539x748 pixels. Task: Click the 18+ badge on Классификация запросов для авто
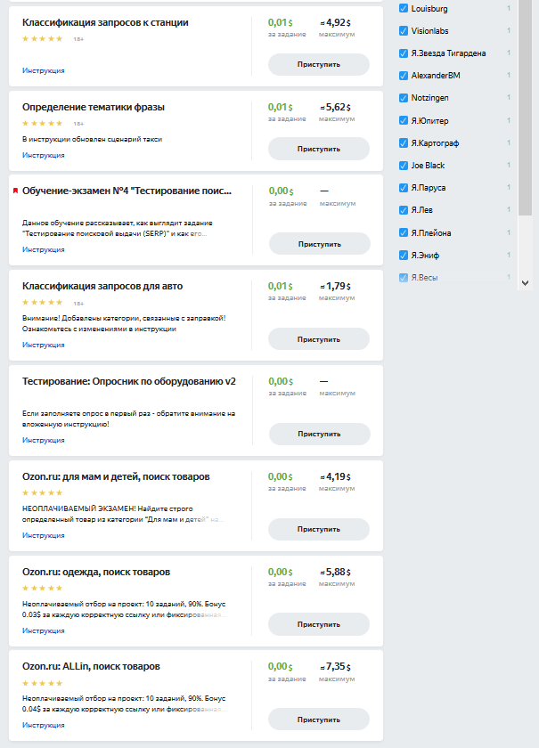tap(78, 304)
